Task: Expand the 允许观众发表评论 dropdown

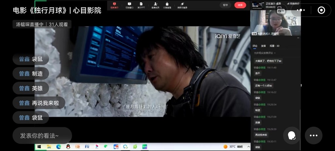Action: coord(265,53)
